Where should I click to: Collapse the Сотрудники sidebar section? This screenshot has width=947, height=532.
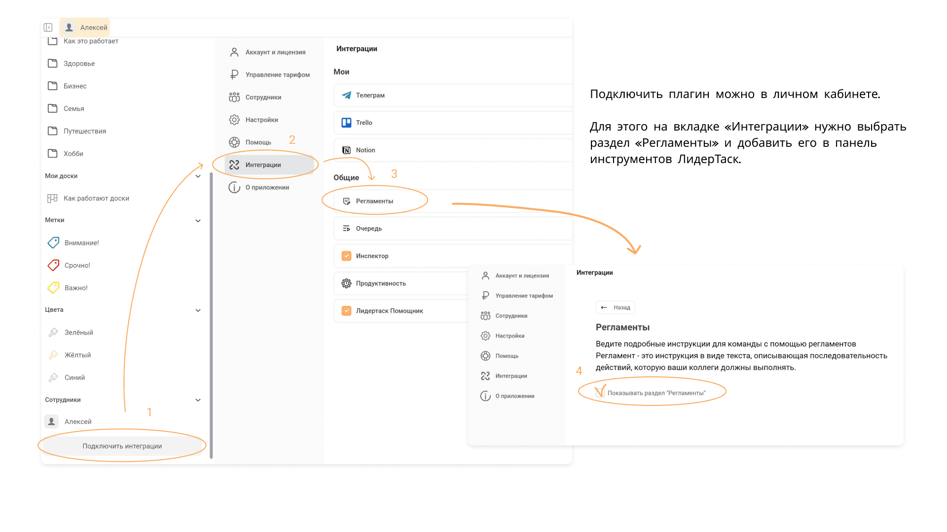[x=198, y=400]
